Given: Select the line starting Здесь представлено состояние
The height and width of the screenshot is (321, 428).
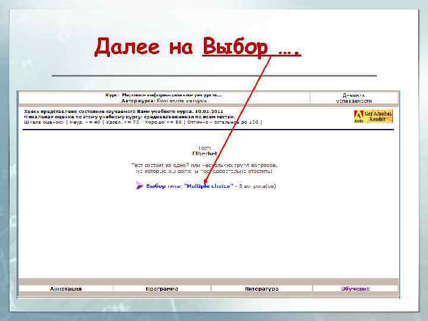Looking at the screenshot, I should (124, 111).
